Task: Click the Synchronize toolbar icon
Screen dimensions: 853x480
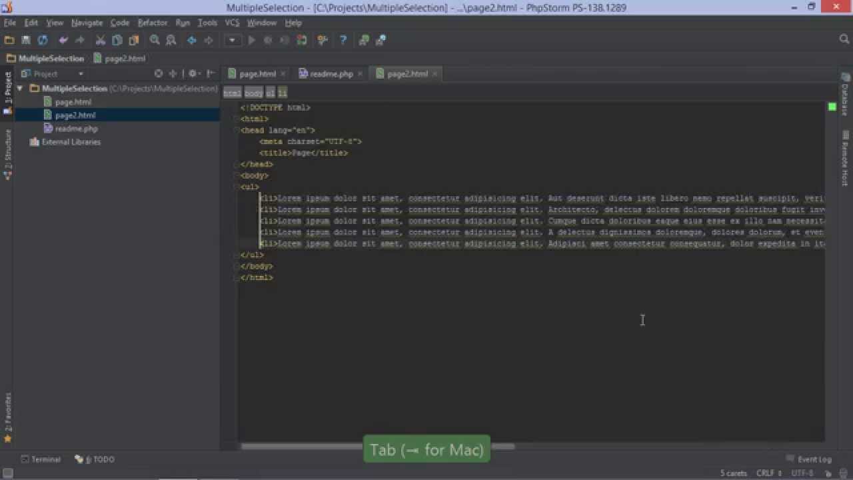Action: pyautogui.click(x=43, y=40)
